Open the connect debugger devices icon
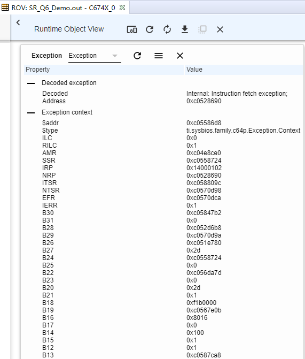 tap(132, 29)
